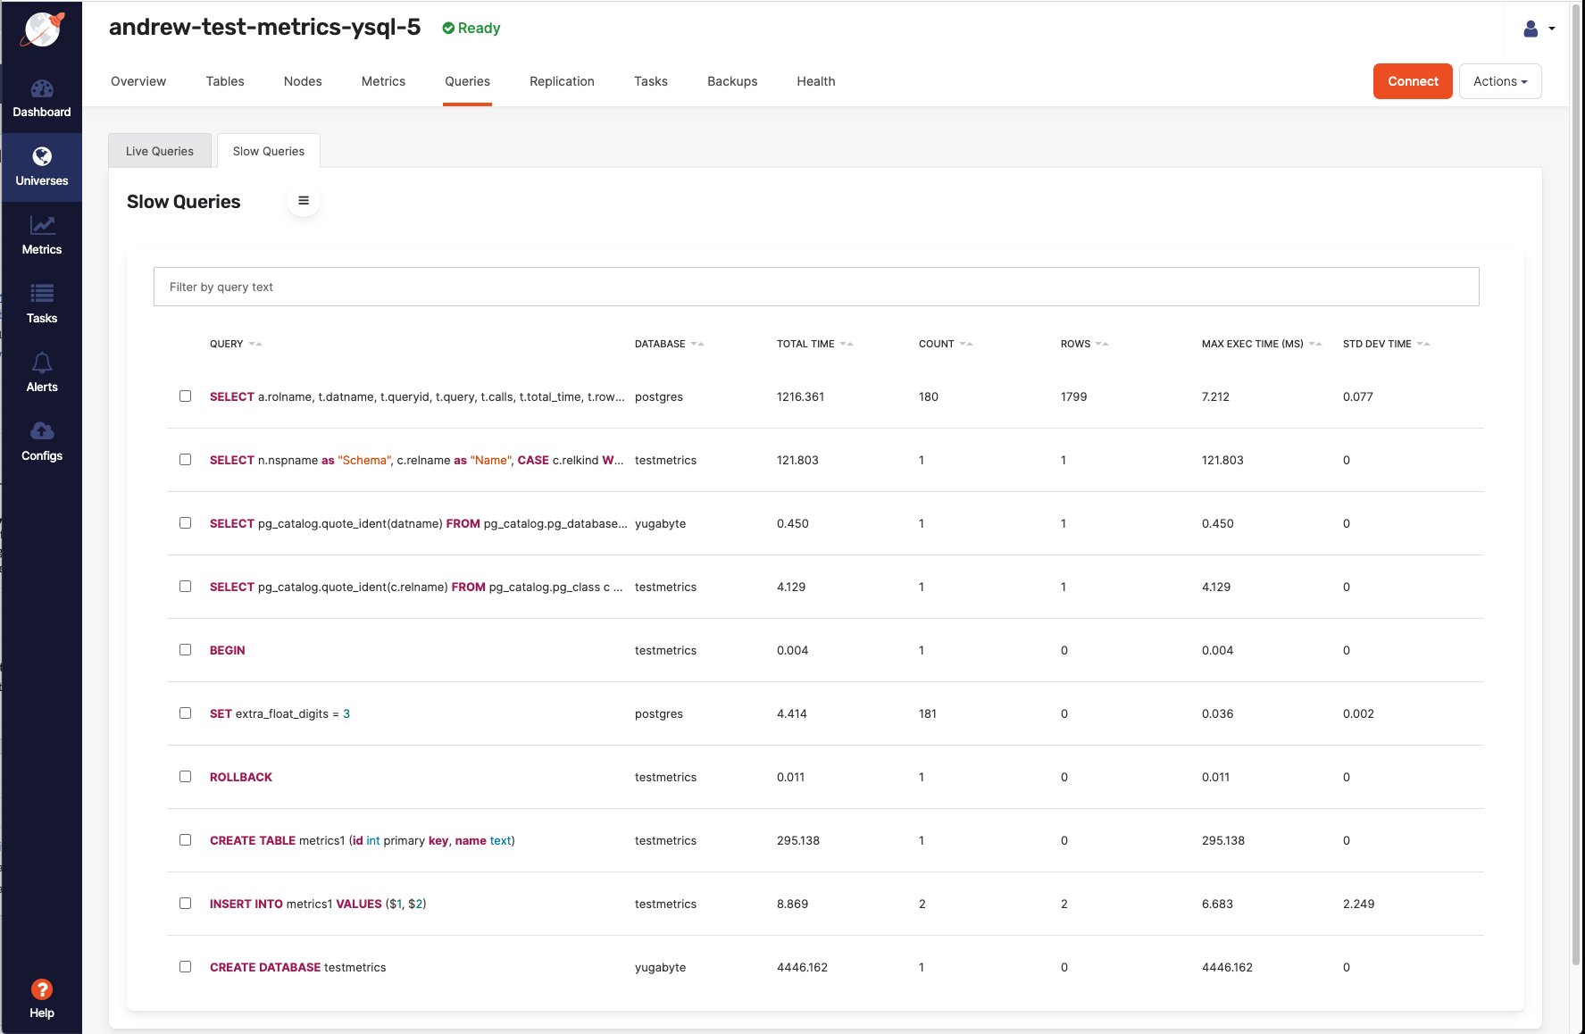Click total time value 1216.361
1585x1034 pixels.
click(x=800, y=396)
